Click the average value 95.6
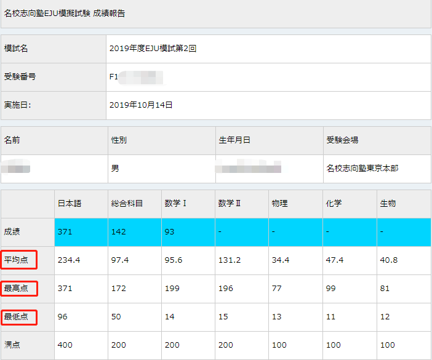Image resolution: width=432 pixels, height=360 pixels. click(x=174, y=260)
